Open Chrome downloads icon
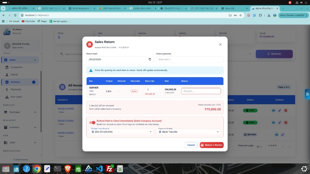The width and height of the screenshot is (310, 174). [x=269, y=15]
